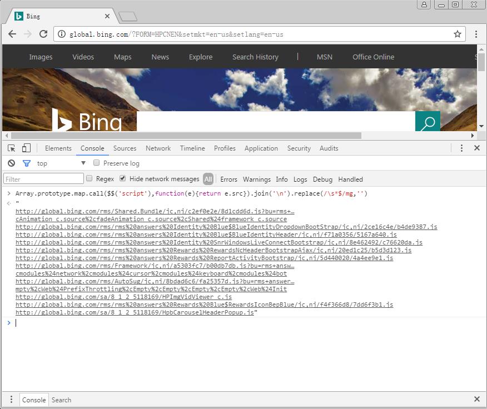Click the page vertical scrollbar thumb
The image size is (487, 409).
tap(481, 62)
